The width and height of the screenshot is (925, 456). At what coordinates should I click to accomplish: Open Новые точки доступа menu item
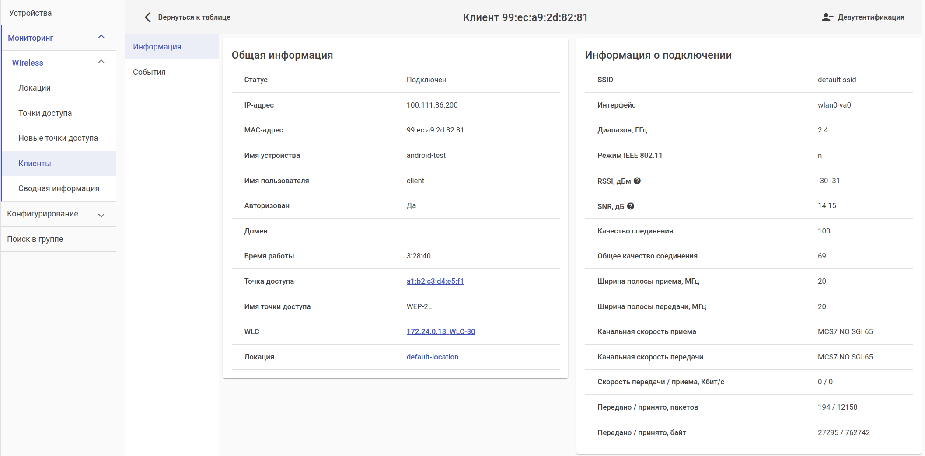point(58,138)
